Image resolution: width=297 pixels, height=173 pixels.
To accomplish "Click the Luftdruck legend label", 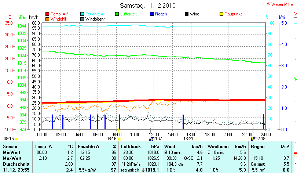I will [x=128, y=14].
